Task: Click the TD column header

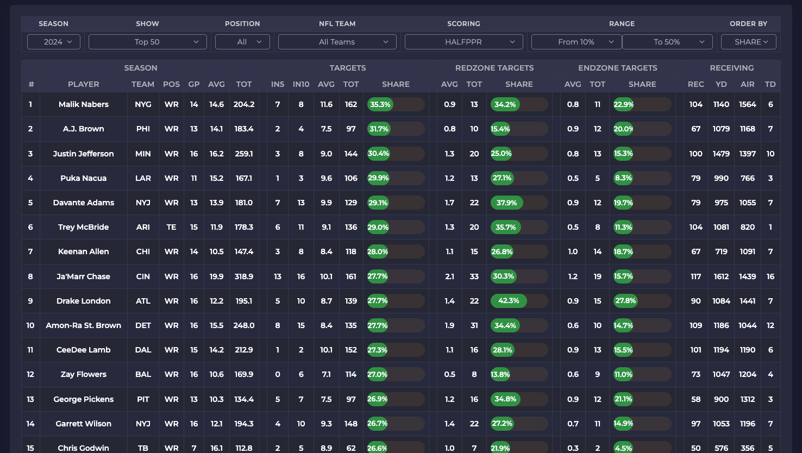Action: click(770, 84)
